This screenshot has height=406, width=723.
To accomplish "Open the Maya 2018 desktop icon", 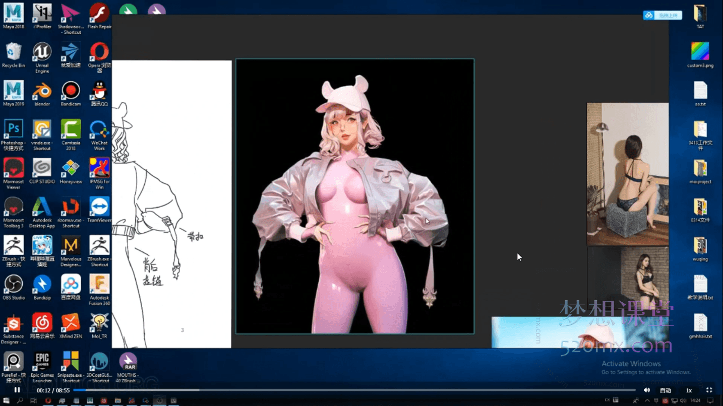I will (14, 15).
